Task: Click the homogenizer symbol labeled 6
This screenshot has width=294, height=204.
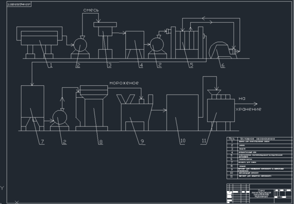Action: 222,50
